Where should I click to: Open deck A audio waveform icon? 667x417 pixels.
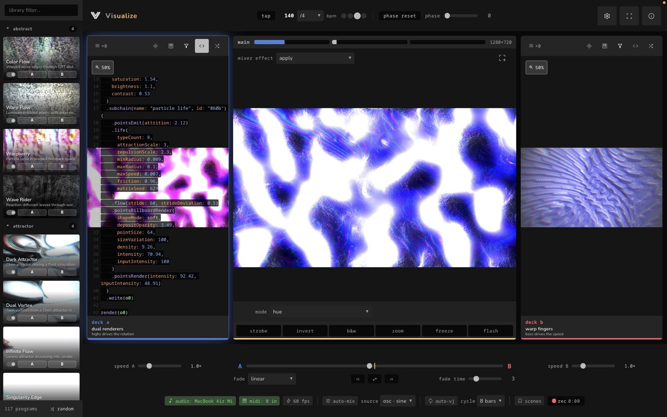click(x=155, y=46)
